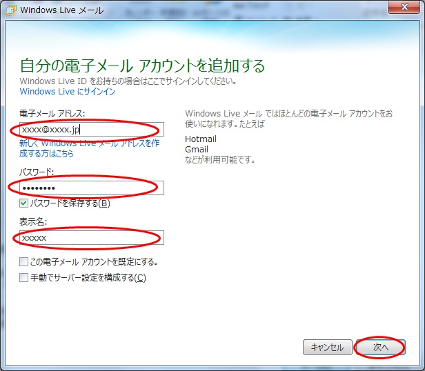Focus the 電子メール アドレス input field
The height and width of the screenshot is (371, 425).
[x=92, y=129]
